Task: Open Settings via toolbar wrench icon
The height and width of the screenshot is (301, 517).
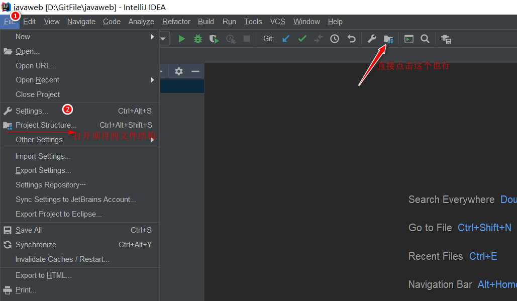Action: pos(372,39)
